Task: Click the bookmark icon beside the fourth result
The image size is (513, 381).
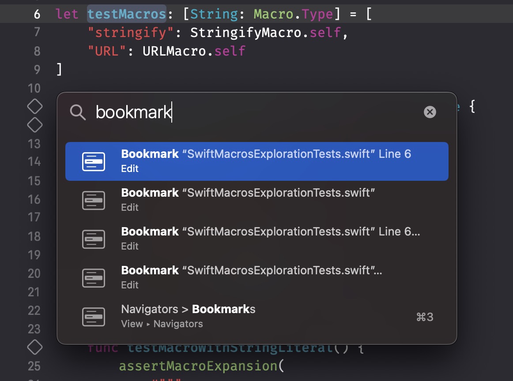Action: click(93, 278)
